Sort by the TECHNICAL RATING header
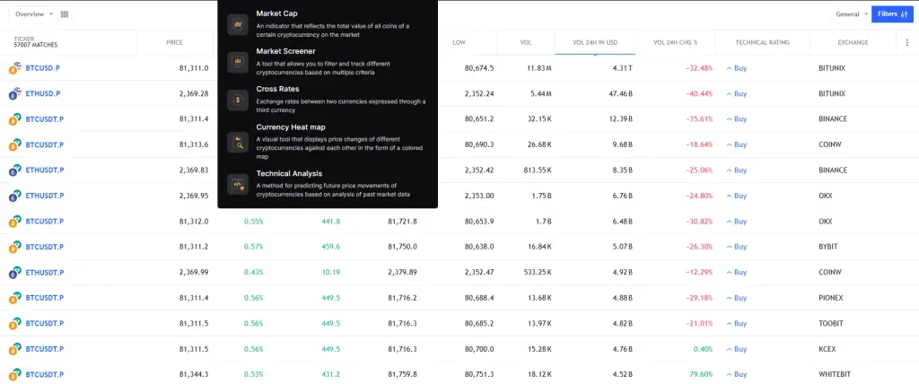The width and height of the screenshot is (919, 384). [763, 42]
